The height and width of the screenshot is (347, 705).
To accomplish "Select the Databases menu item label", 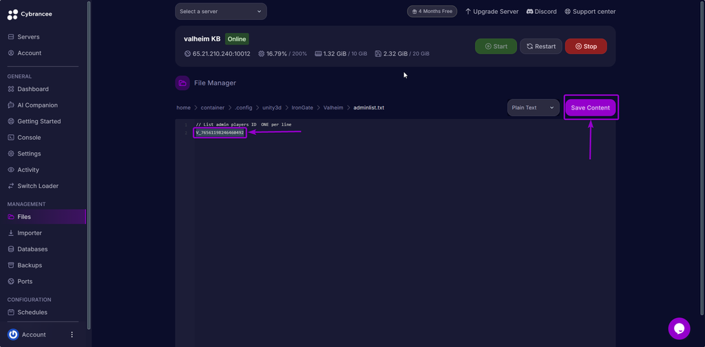I will [32, 249].
